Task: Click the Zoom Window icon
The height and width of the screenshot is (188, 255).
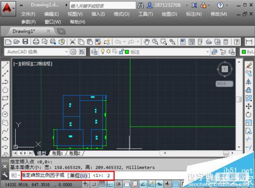Action: (164, 42)
